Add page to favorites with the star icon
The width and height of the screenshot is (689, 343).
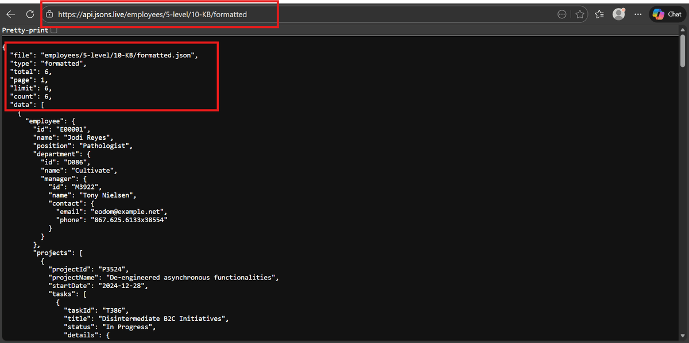click(x=580, y=14)
